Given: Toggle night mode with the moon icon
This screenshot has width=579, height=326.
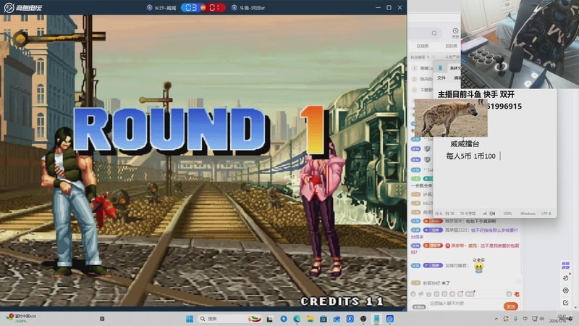Looking at the screenshot, I should tap(565, 278).
